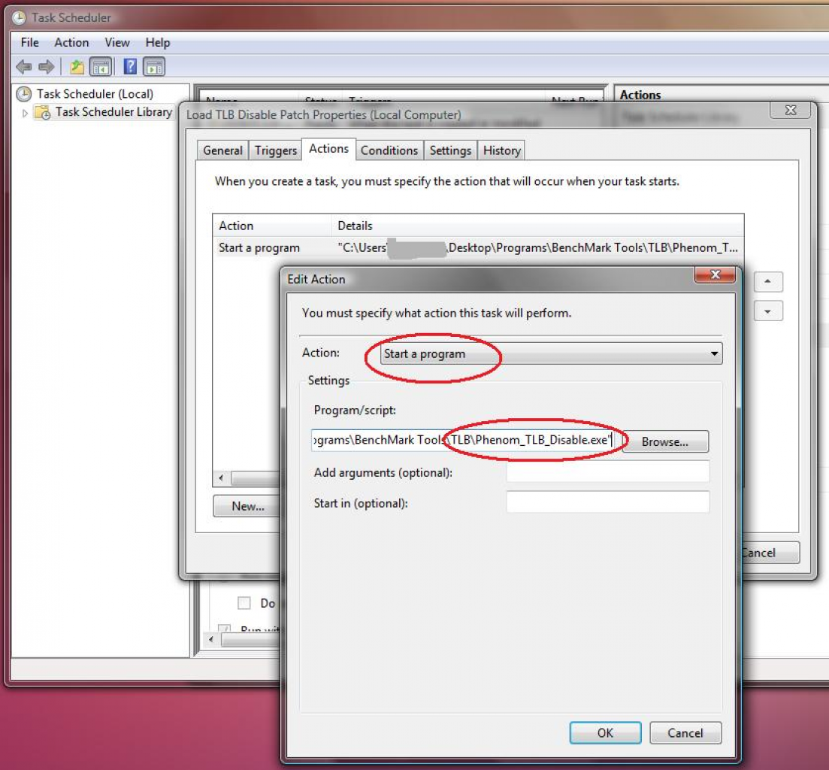Viewport: 829px width, 770px height.
Task: Expand the Task Scheduler Library node
Action: tap(24, 113)
